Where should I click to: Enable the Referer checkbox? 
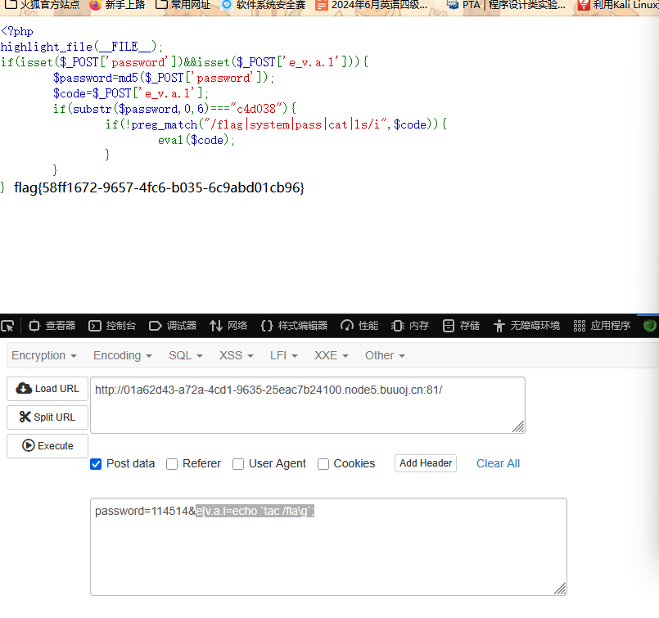point(172,464)
